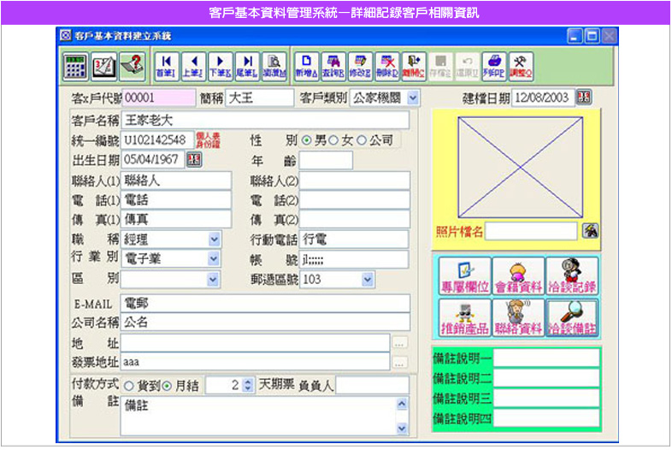This screenshot has height=450, width=672.
Task: Select the 公司 radio option
Action: pyautogui.click(x=362, y=140)
